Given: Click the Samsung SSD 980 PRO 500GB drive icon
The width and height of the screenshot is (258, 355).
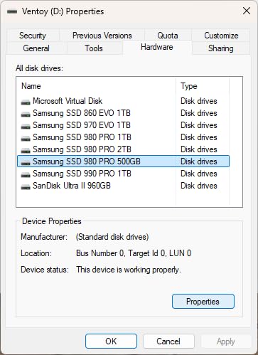Looking at the screenshot, I should (x=26, y=162).
